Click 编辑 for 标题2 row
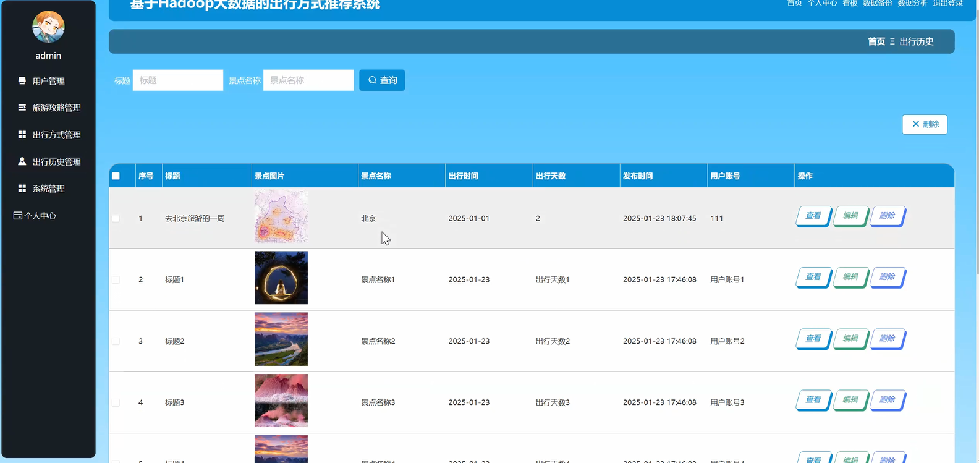This screenshot has height=463, width=979. pos(850,338)
